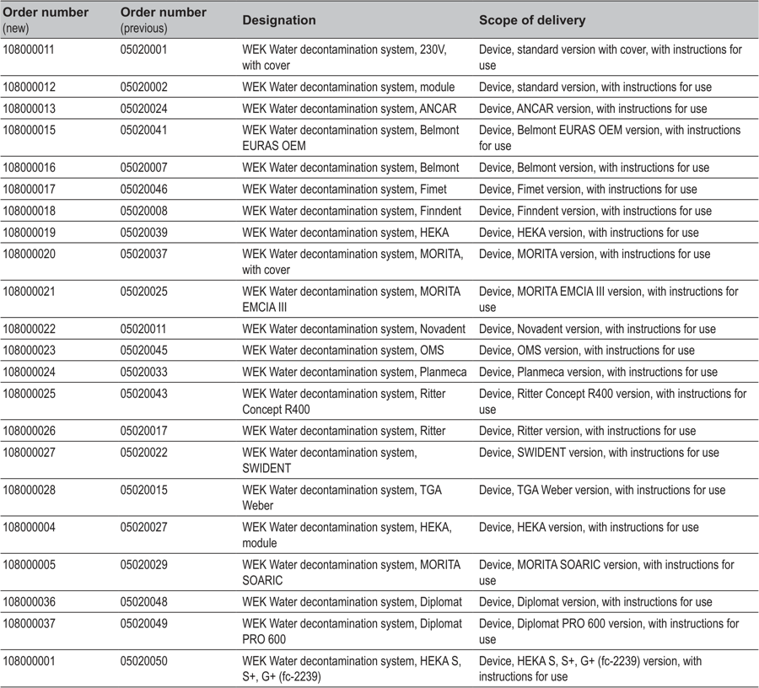Image resolution: width=759 pixels, height=688 pixels.
Task: Select order number 108000021
Action: [x=29, y=292]
